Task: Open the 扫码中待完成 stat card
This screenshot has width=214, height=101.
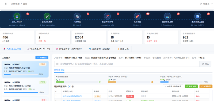Action: point(53,37)
